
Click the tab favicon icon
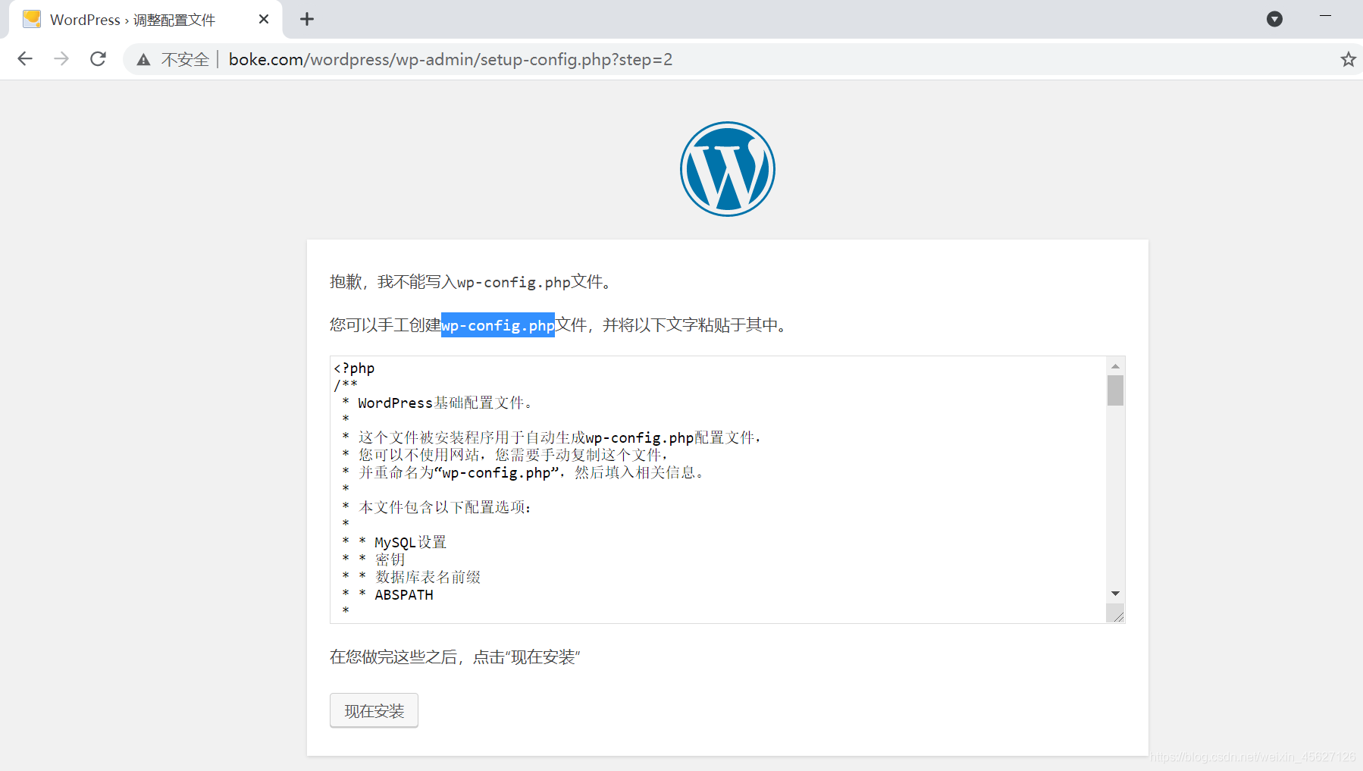pyautogui.click(x=32, y=19)
